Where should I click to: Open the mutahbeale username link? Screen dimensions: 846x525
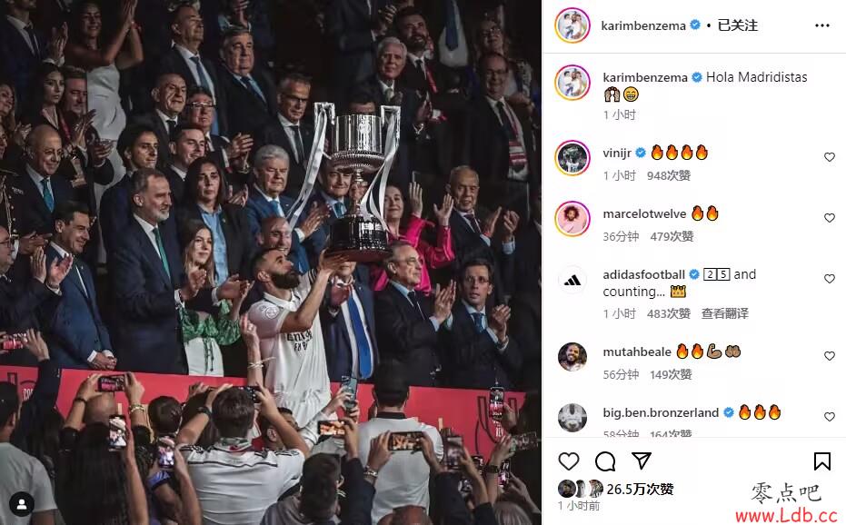[637, 352]
